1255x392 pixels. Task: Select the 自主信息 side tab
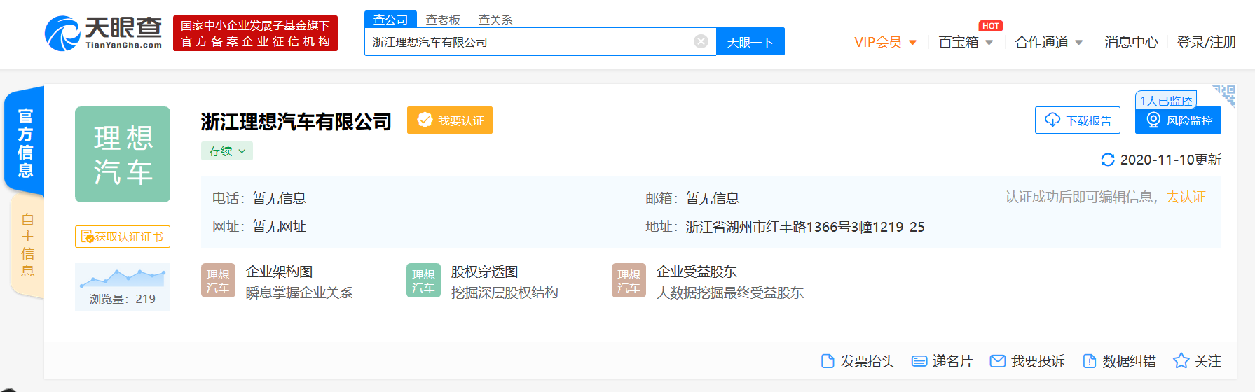click(x=27, y=245)
